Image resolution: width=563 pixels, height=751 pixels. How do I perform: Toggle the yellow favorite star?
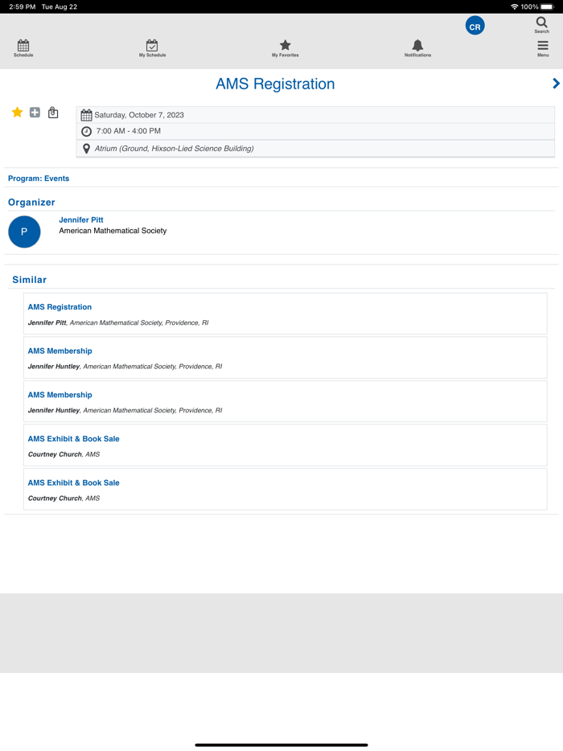[x=17, y=113]
